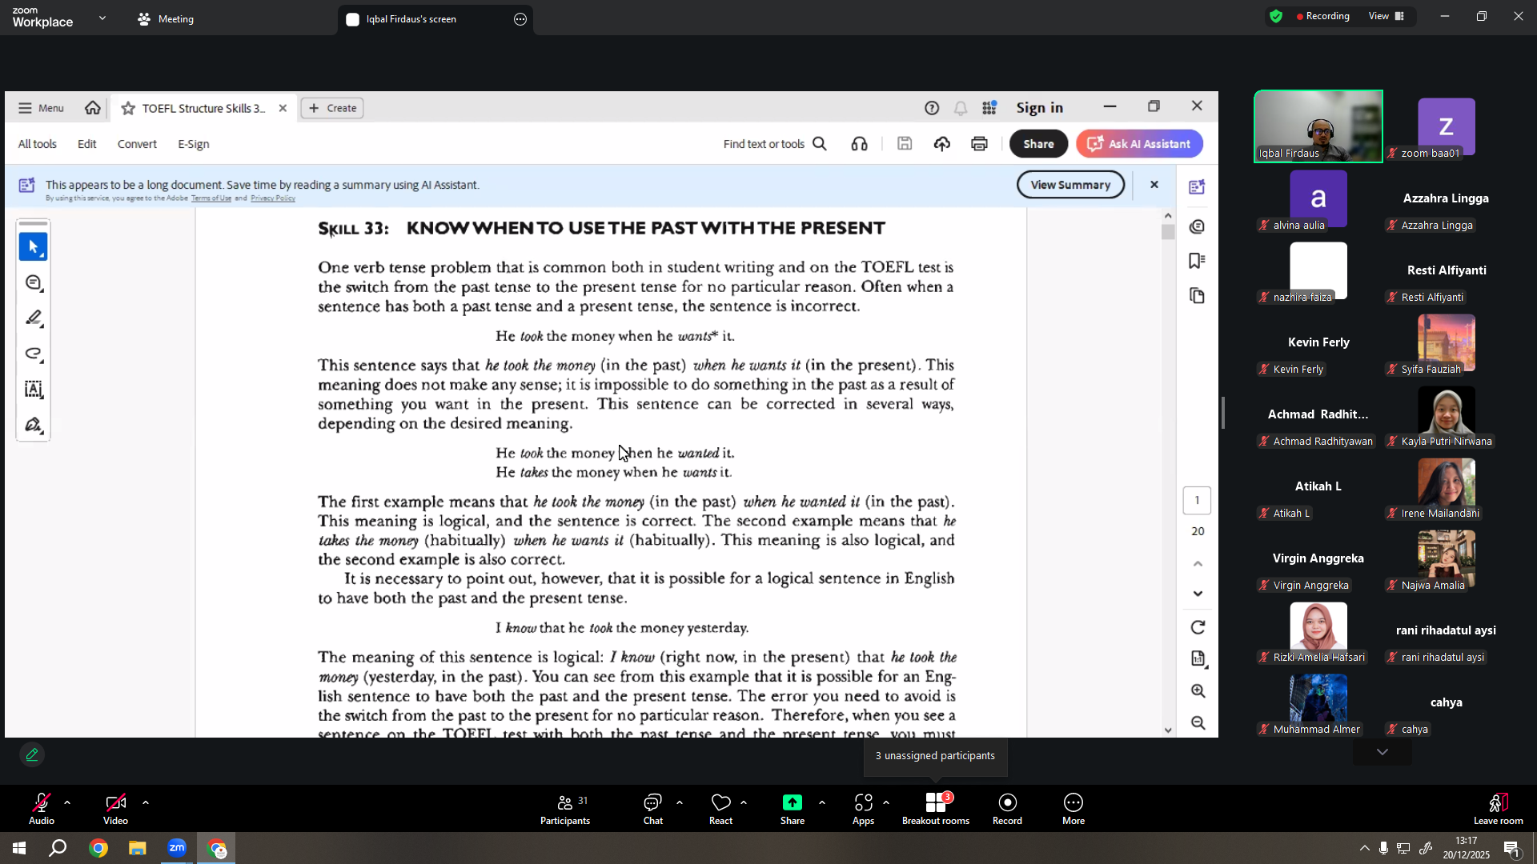Click the cloud upload icon

click(942, 144)
